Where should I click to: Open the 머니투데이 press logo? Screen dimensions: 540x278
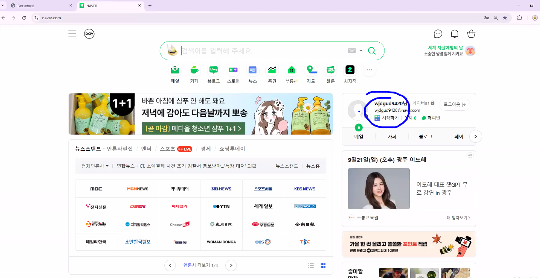[x=179, y=189]
